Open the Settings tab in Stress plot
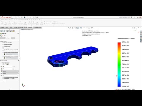This screenshot has width=142, height=106. 13,38
